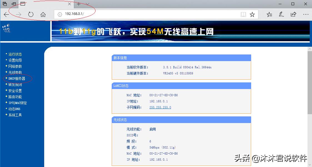The height and width of the screenshot is (167, 312).
Task: Create a Web Note on this page
Action: coord(281,14)
